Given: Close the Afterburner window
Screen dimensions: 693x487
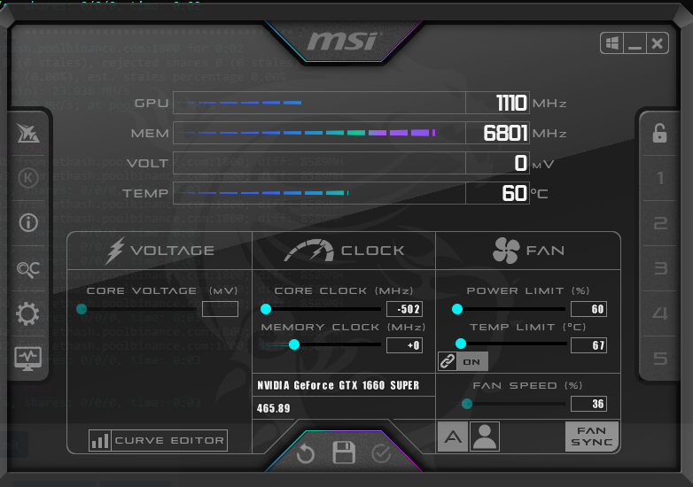Looking at the screenshot, I should (x=658, y=43).
